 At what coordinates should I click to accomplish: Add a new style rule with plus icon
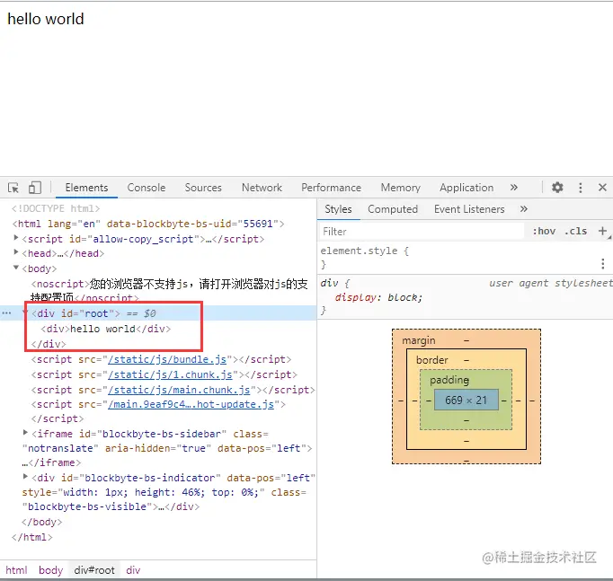(x=602, y=231)
